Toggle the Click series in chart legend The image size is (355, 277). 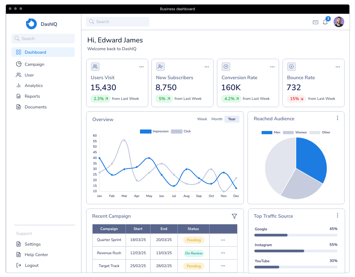pos(181,131)
